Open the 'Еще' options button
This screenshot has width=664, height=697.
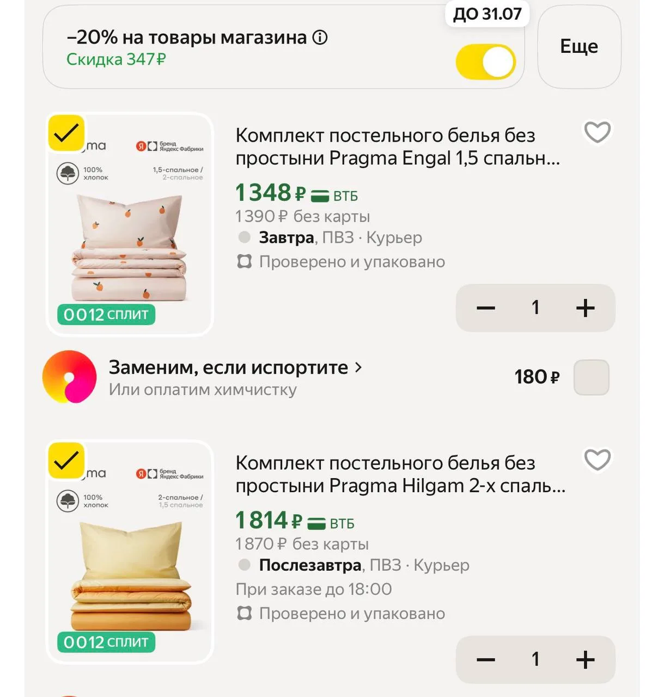tap(579, 47)
